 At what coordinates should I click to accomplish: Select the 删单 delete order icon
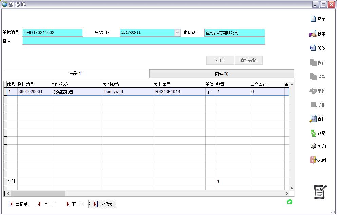(x=317, y=33)
